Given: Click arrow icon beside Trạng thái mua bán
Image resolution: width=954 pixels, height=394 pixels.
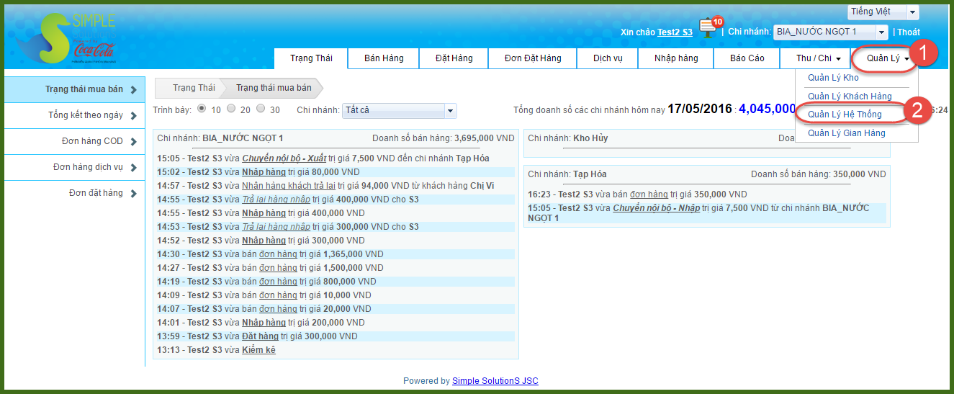Looking at the screenshot, I should (x=134, y=90).
